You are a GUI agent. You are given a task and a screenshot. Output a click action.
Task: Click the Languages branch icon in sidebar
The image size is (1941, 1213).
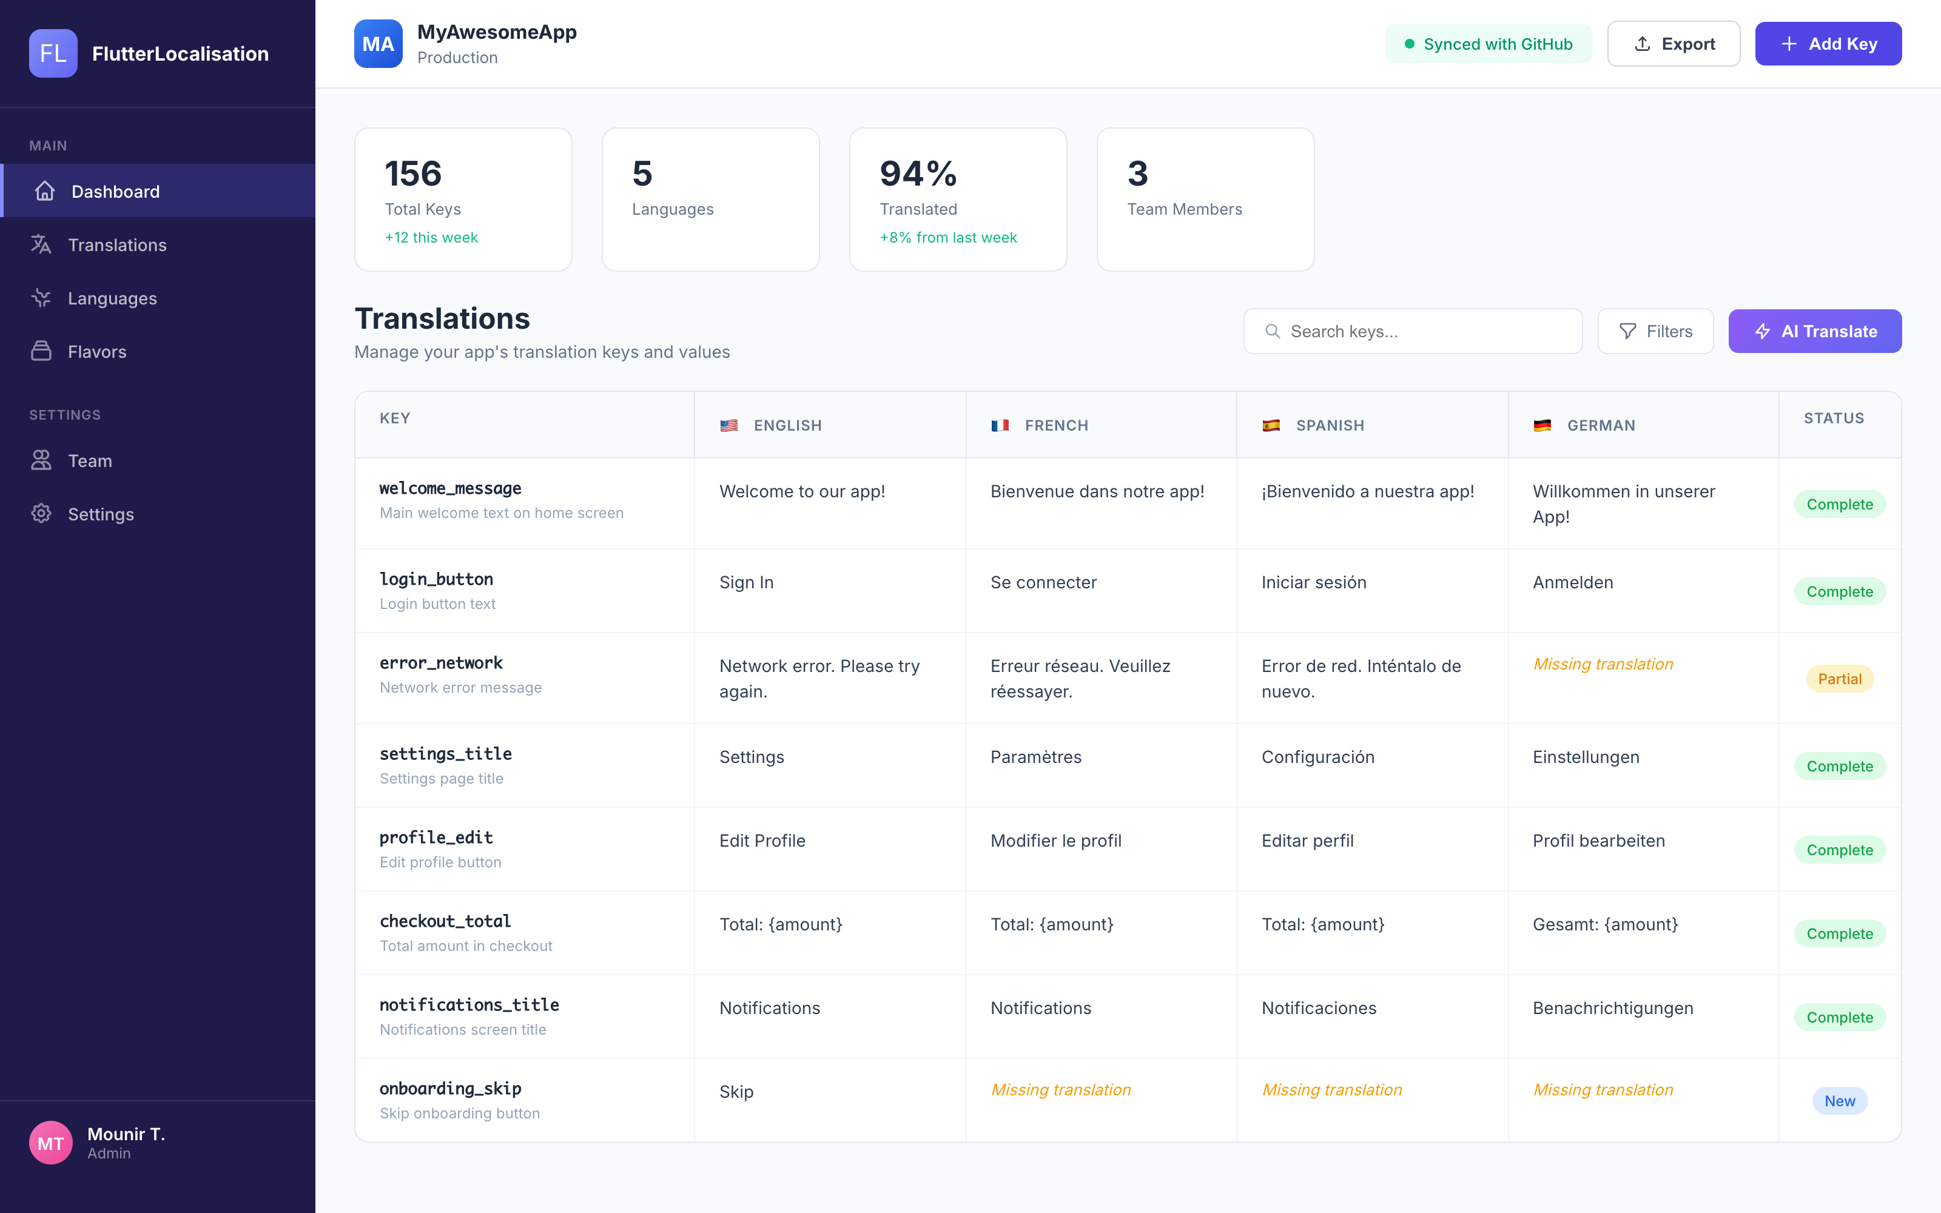coord(41,298)
